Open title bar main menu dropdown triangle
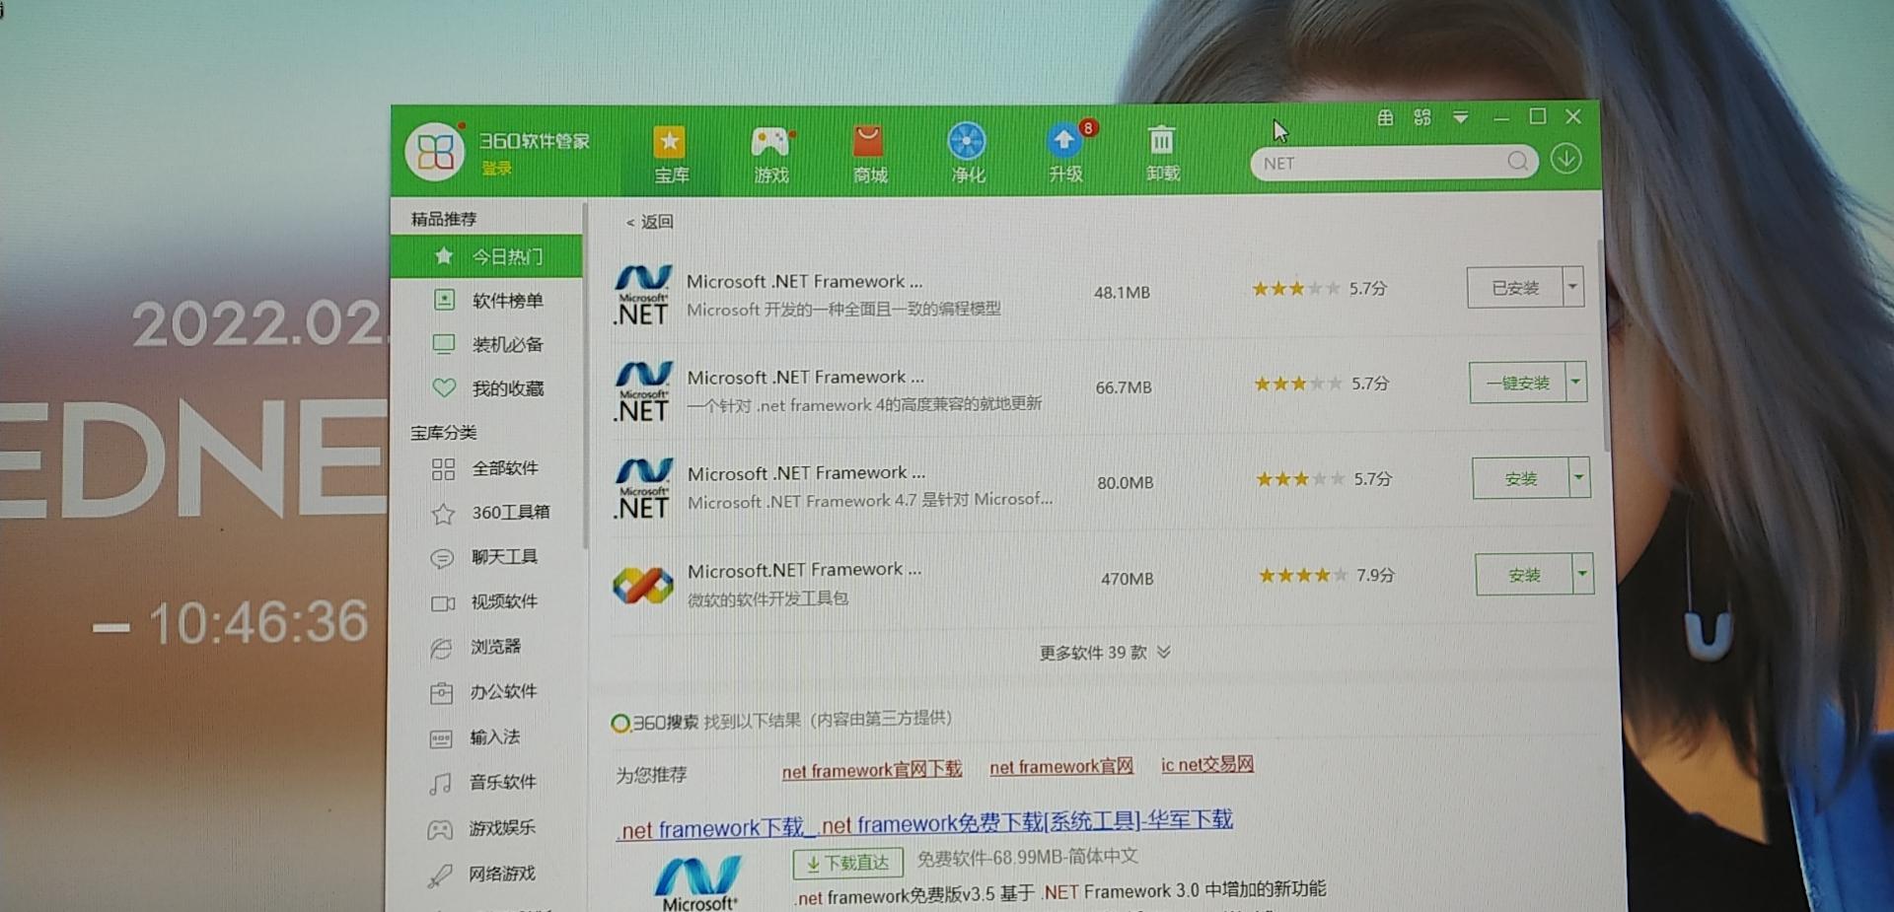Viewport: 1894px width, 912px height. 1461,117
